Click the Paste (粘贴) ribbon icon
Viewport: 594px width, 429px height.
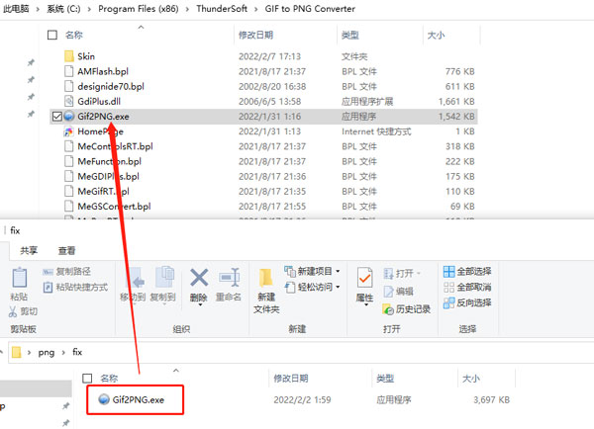pyautogui.click(x=20, y=278)
